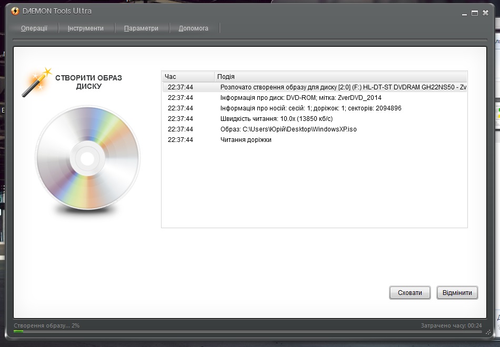Sort log by the Час column header
This screenshot has height=347, width=500.
pos(187,77)
